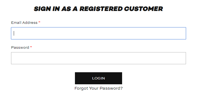Focus the Password input field
Viewport: 200px width, 99px height.
click(98, 58)
